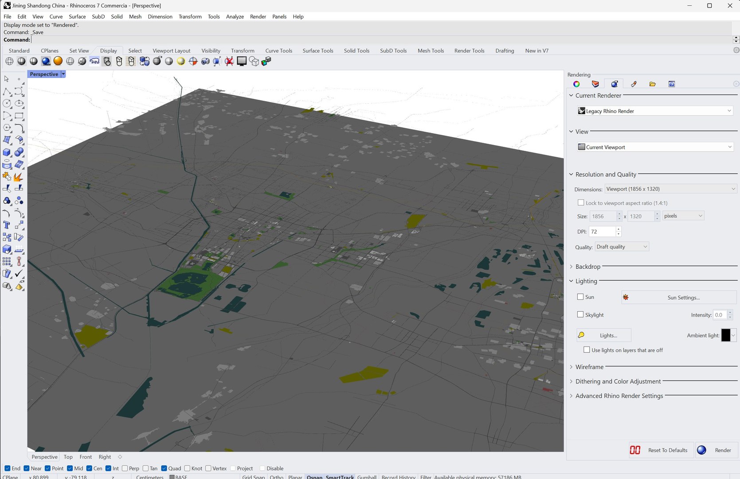740x479 pixels.
Task: Click the orange Explode icon
Action: 19,177
